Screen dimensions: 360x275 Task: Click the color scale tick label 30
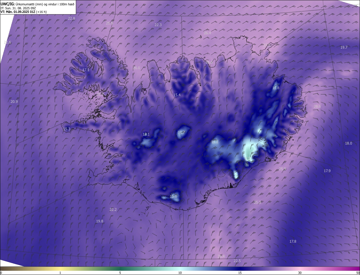click(300, 273)
